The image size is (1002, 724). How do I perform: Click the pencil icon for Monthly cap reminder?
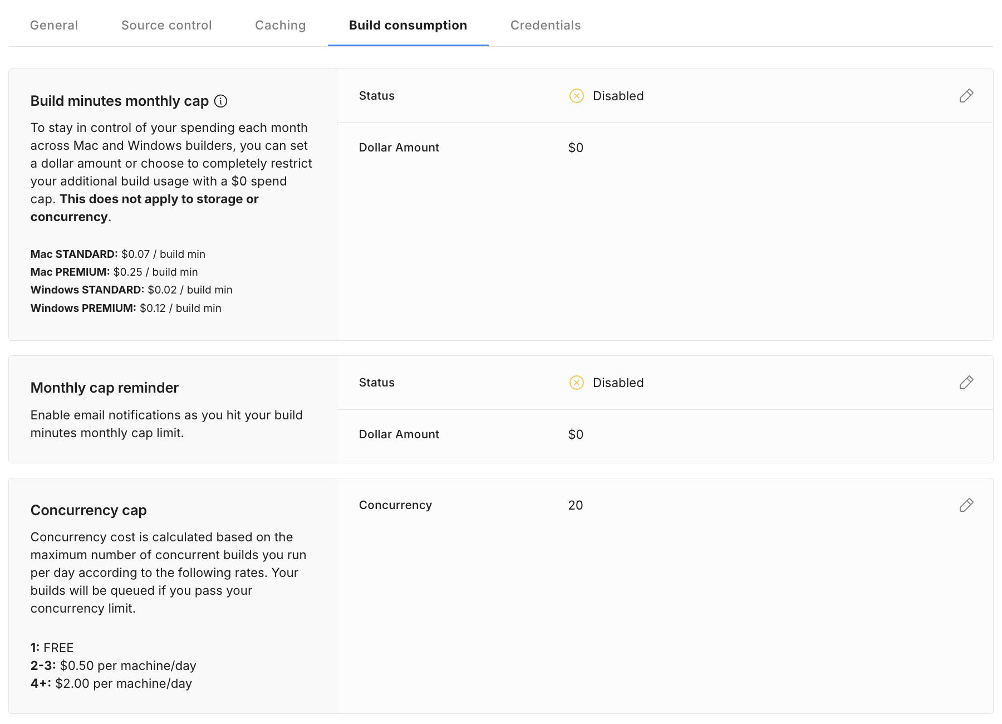[966, 383]
